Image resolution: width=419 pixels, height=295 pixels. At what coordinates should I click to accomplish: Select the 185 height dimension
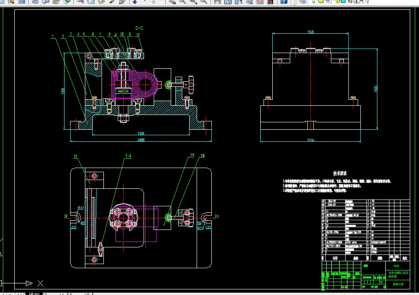(x=376, y=89)
